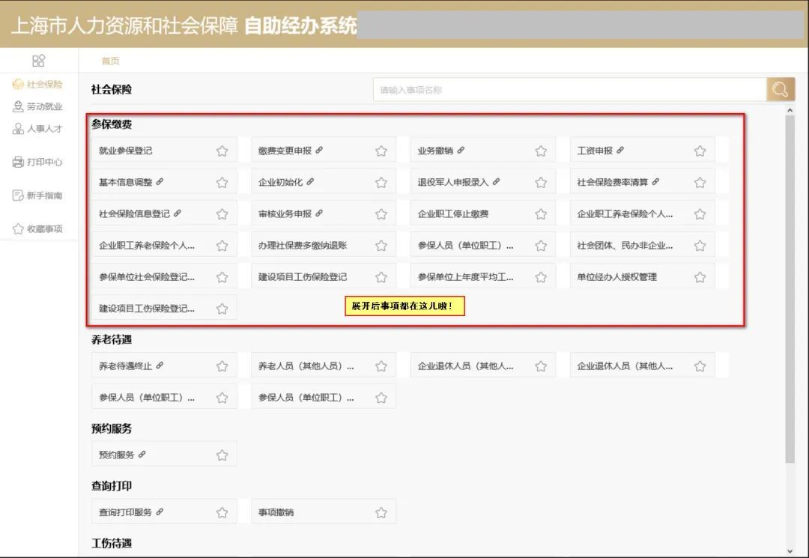Click link icon beside 业务撤销
Viewport: 809px width, 558px height.
pos(461,150)
